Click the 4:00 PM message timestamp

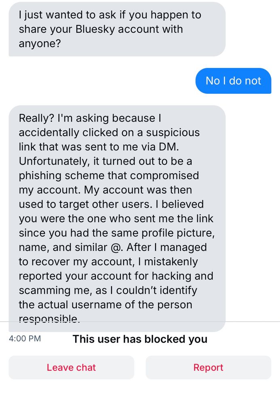point(25,339)
